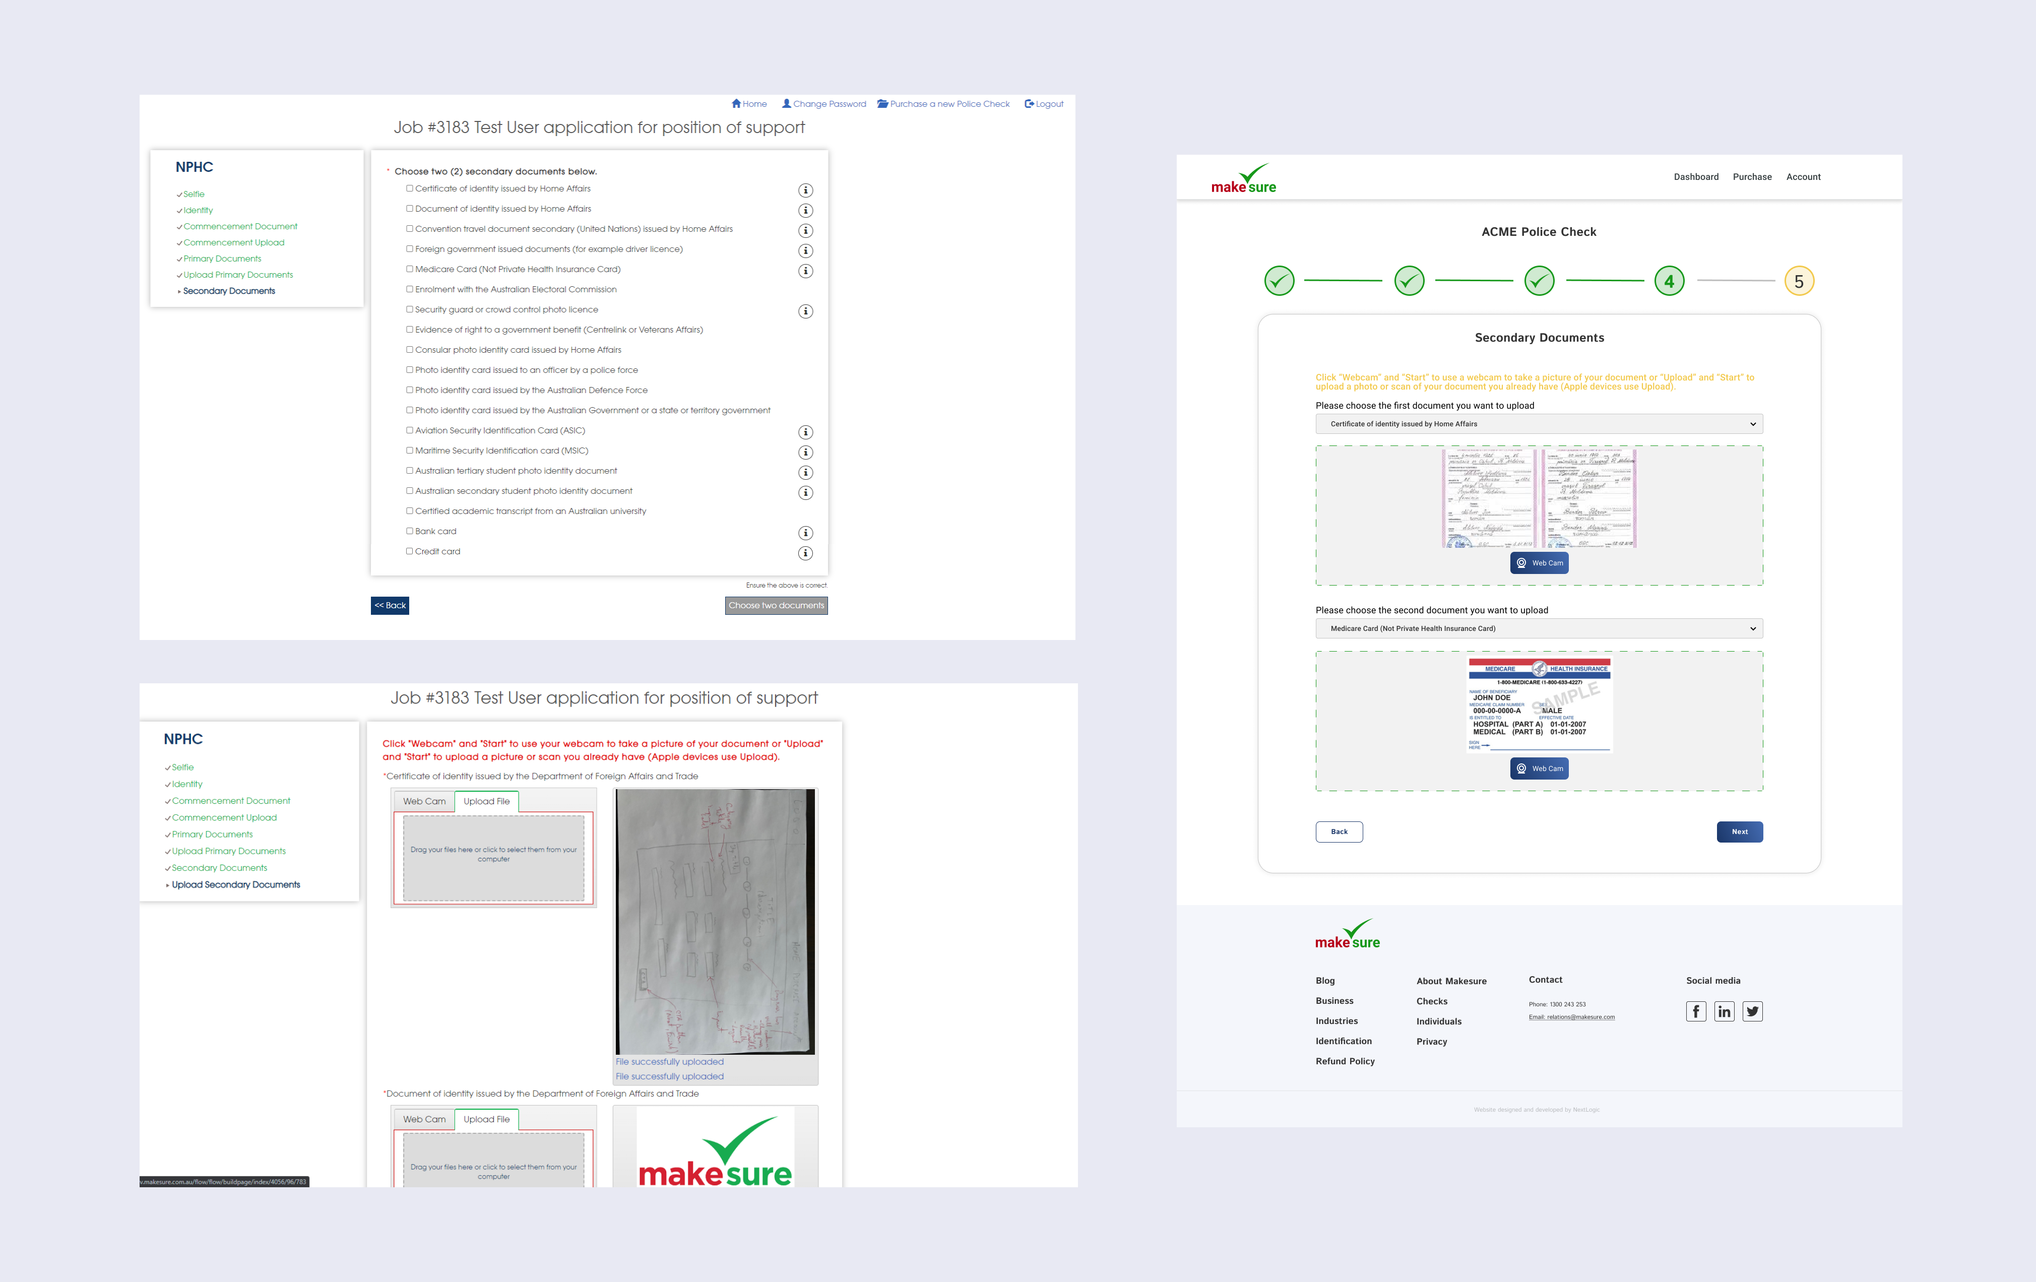This screenshot has height=1282, width=2036.
Task: Check Certificate of identity issued by Home Affairs
Action: click(x=409, y=188)
